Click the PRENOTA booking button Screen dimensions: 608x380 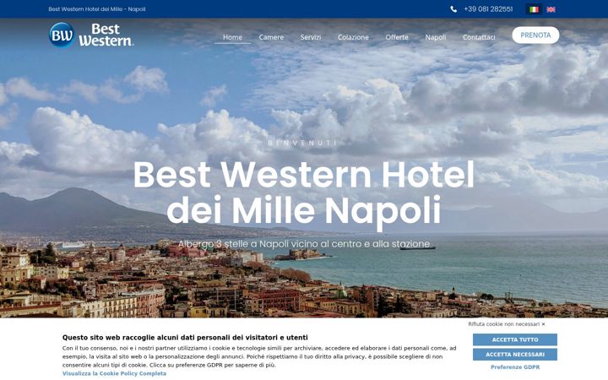[x=535, y=35]
